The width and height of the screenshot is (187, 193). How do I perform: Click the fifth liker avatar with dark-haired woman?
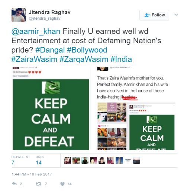[102, 160]
